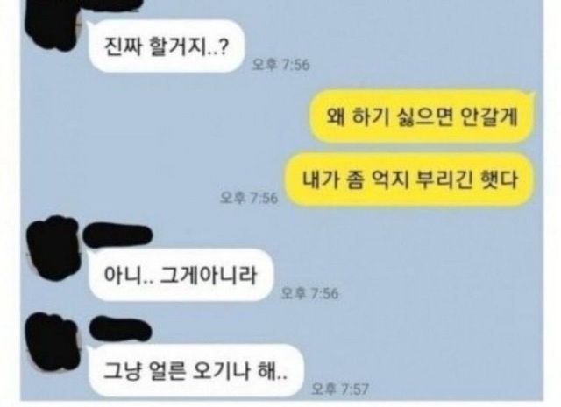Click the word '그게아니라' in the white bubble
The height and width of the screenshot is (407, 561).
click(x=209, y=275)
